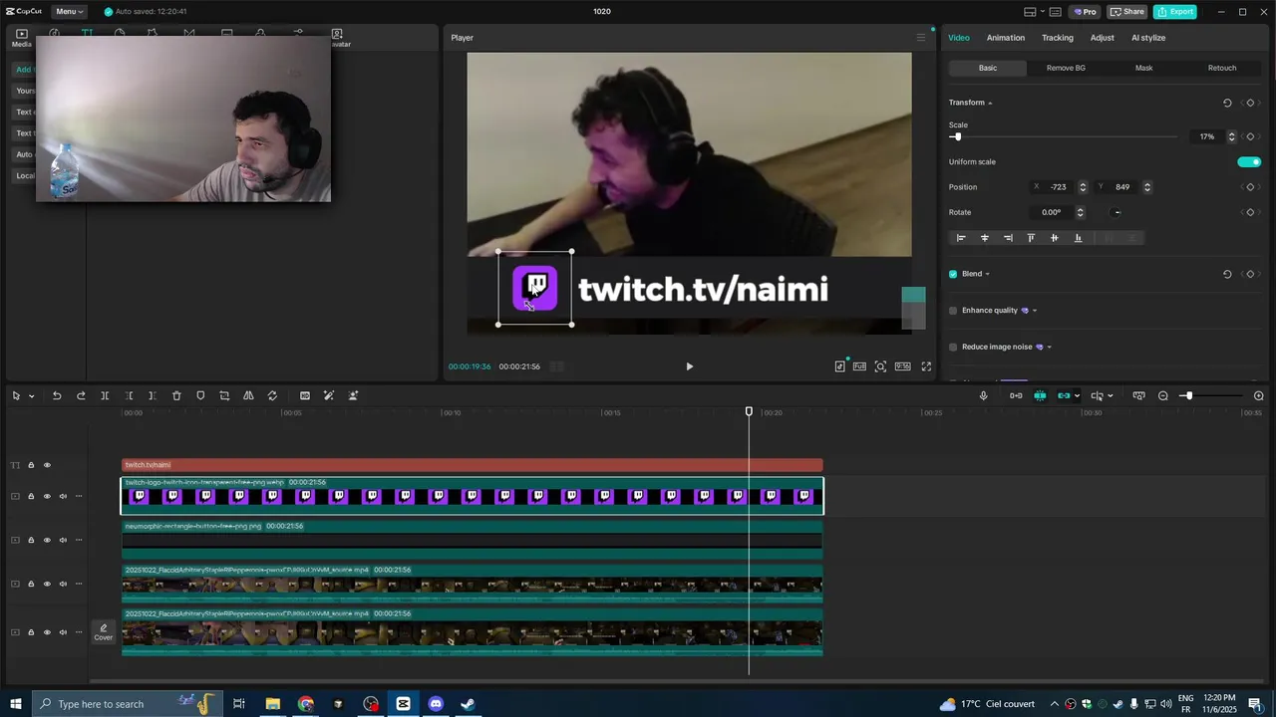Add a Rotate keyframe diamond
This screenshot has height=717, width=1276.
(1250, 212)
